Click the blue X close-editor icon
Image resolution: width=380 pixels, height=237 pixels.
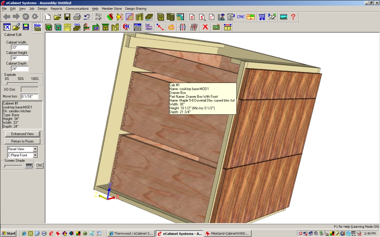pyautogui.click(x=6, y=27)
